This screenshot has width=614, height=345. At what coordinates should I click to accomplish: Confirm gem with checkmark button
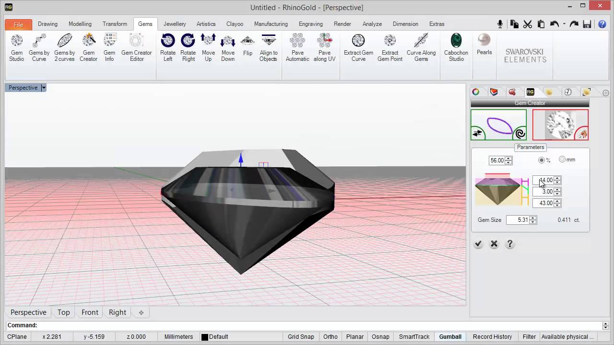point(478,244)
